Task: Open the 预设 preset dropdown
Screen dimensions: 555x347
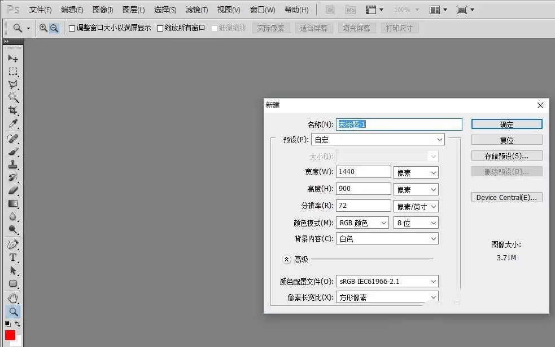Action: (x=390, y=140)
